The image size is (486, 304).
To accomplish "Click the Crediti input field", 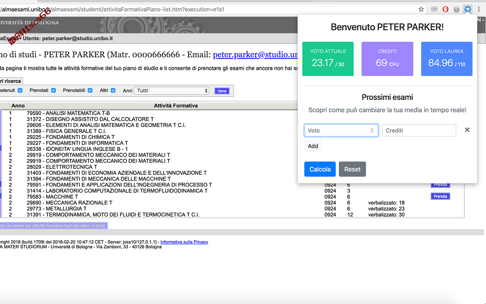I will pos(419,130).
